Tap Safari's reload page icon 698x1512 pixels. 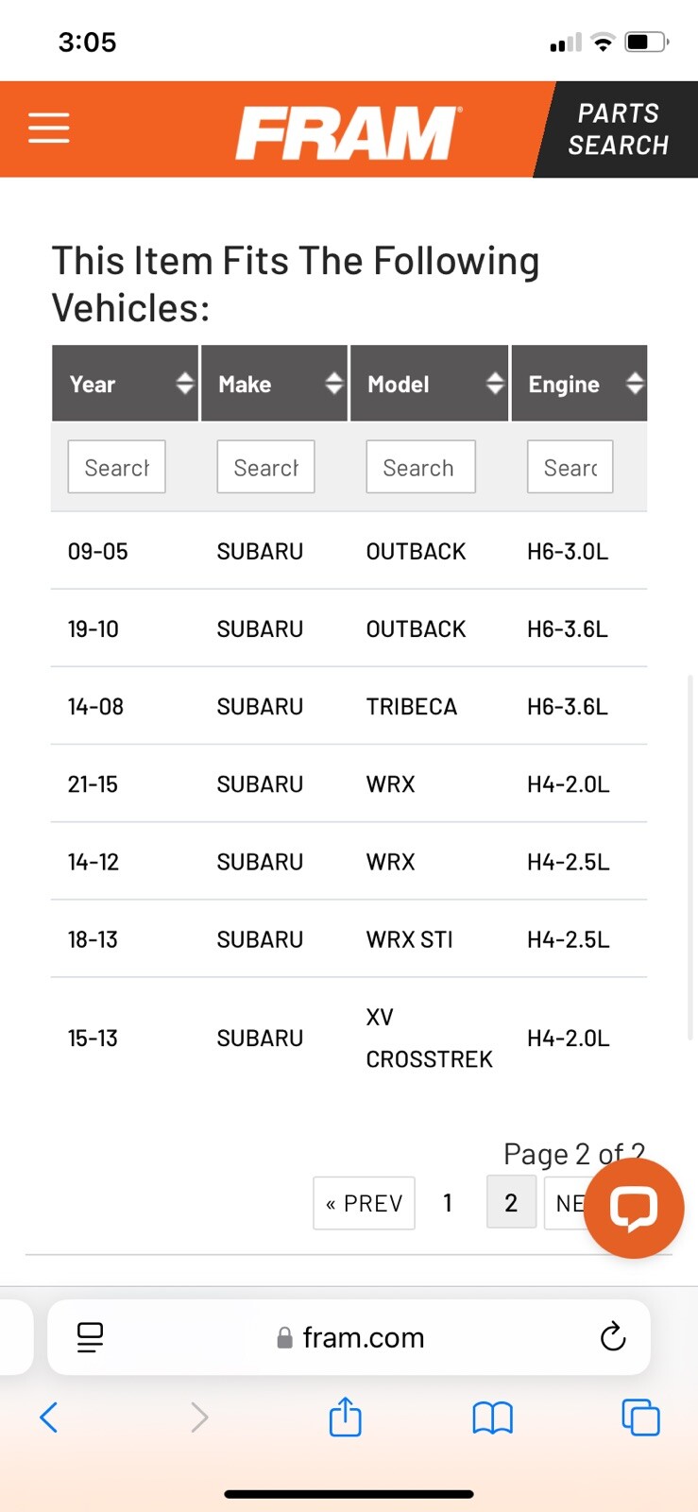pos(613,1336)
